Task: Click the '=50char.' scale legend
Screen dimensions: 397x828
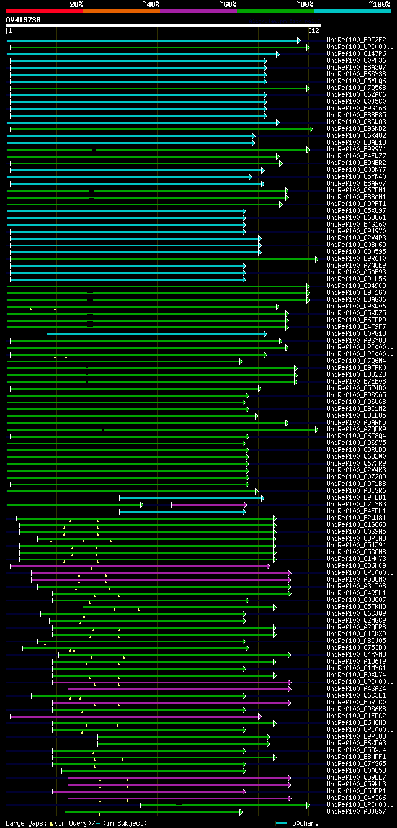Action: 297,823
